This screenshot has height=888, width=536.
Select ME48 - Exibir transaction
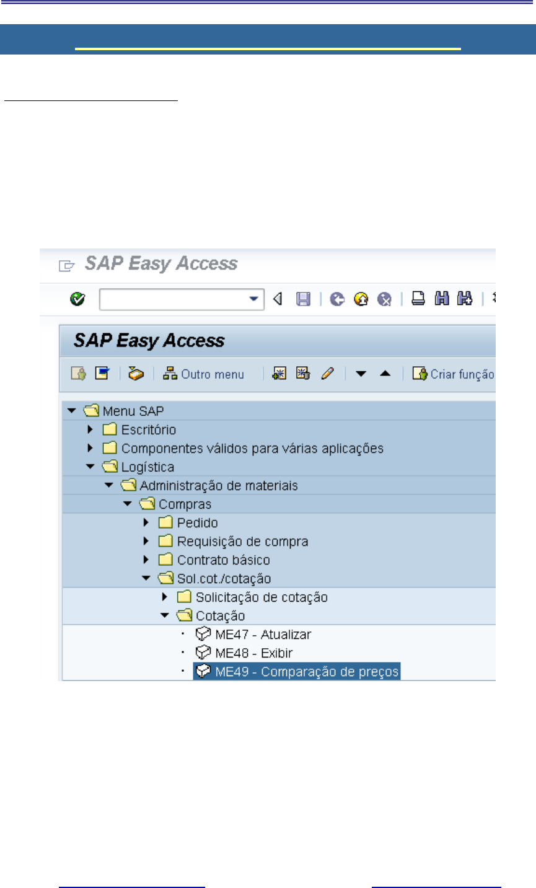[x=253, y=653]
